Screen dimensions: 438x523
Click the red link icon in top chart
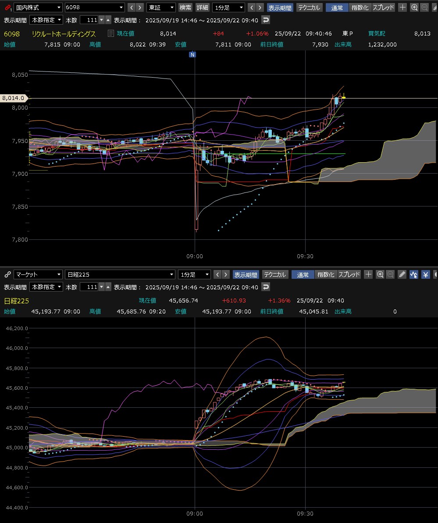pyautogui.click(x=7, y=7)
